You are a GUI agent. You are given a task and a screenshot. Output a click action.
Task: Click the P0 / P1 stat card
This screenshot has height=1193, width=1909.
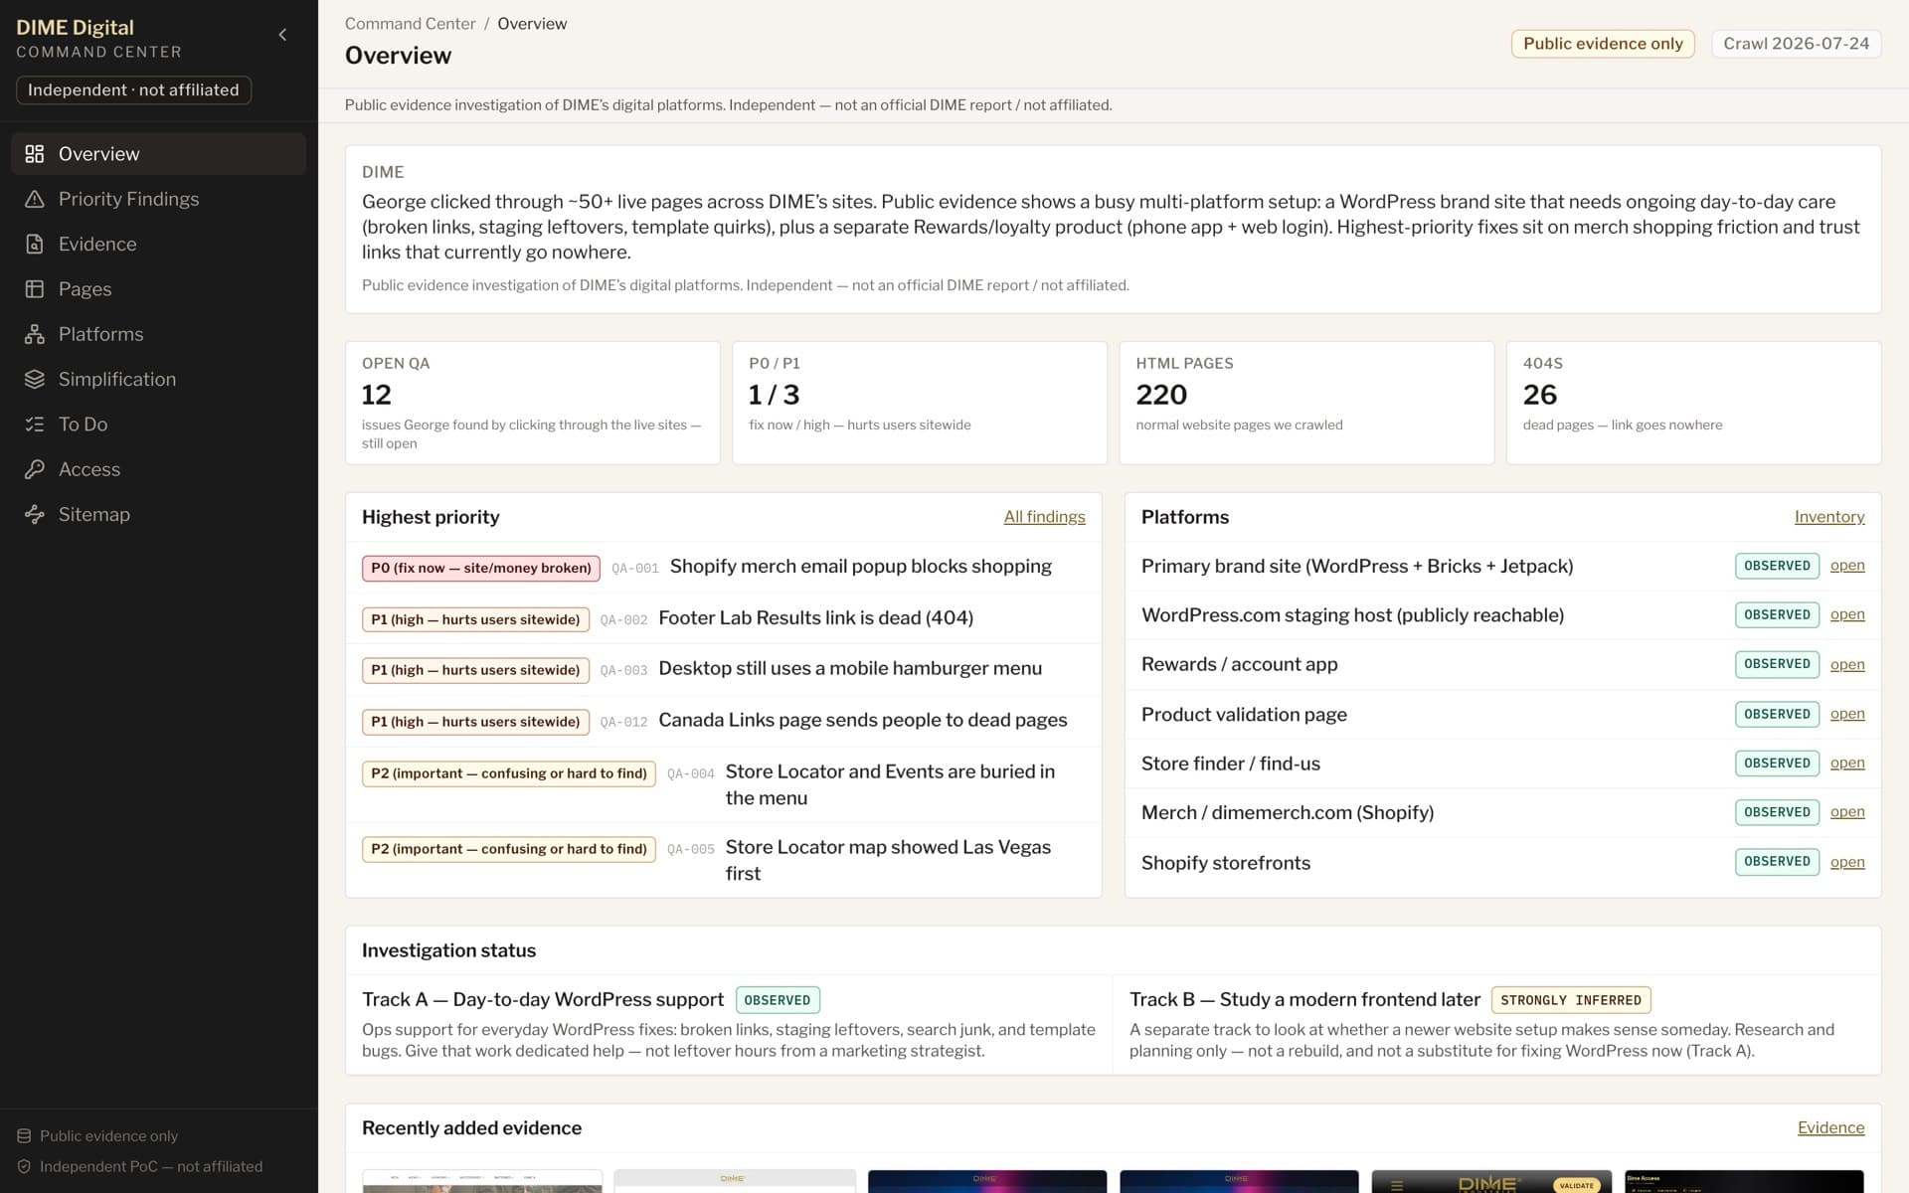[x=919, y=403]
